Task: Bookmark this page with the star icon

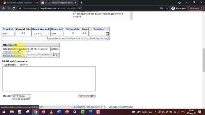Action: [x=167, y=8]
